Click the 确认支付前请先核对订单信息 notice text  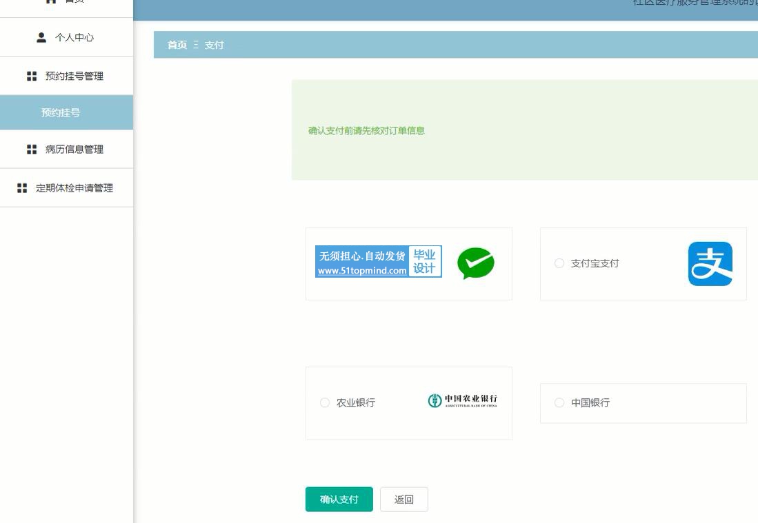(x=366, y=130)
